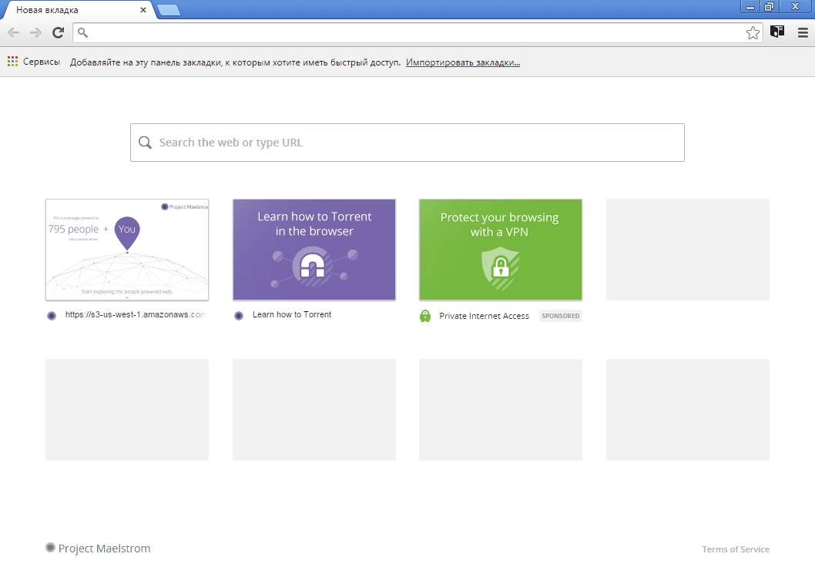Click the magnifier icon in the address bar
815x567 pixels.
82,33
